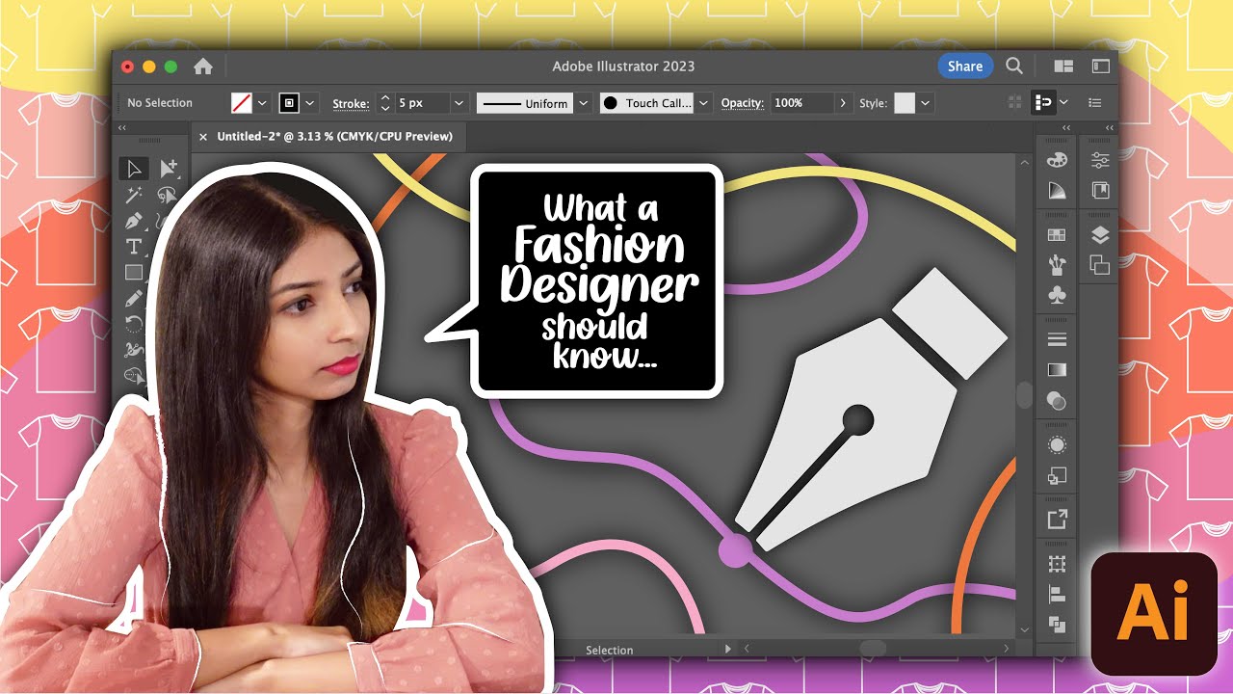
Task: Select the Direct Selection tool
Action: pyautogui.click(x=168, y=170)
